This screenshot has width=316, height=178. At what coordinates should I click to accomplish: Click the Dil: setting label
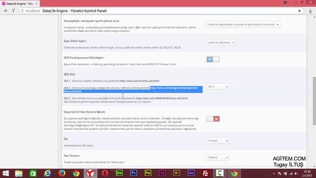[66, 139]
